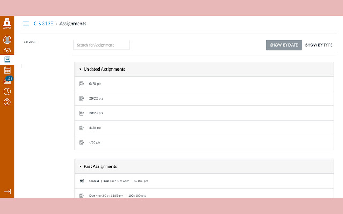Viewport: 343px width, 214px height.
Task: Open the Help question mark icon
Action: tap(7, 102)
